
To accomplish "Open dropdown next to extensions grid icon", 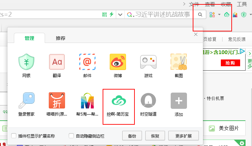I will coord(219,15).
